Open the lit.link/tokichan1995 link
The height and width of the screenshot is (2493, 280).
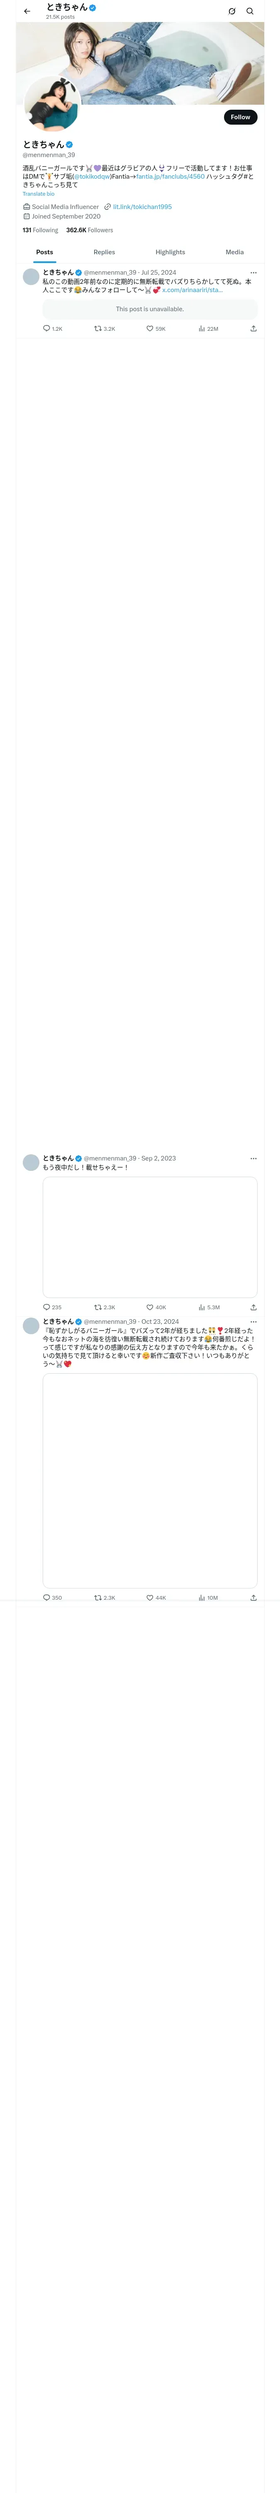tap(142, 207)
